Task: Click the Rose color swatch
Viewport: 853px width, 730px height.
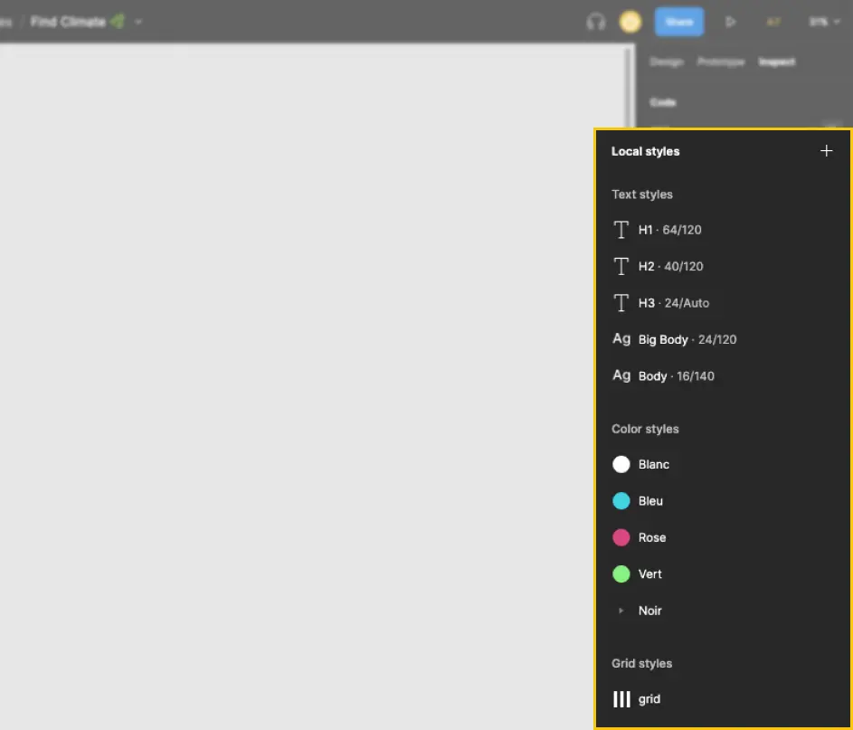Action: tap(621, 537)
